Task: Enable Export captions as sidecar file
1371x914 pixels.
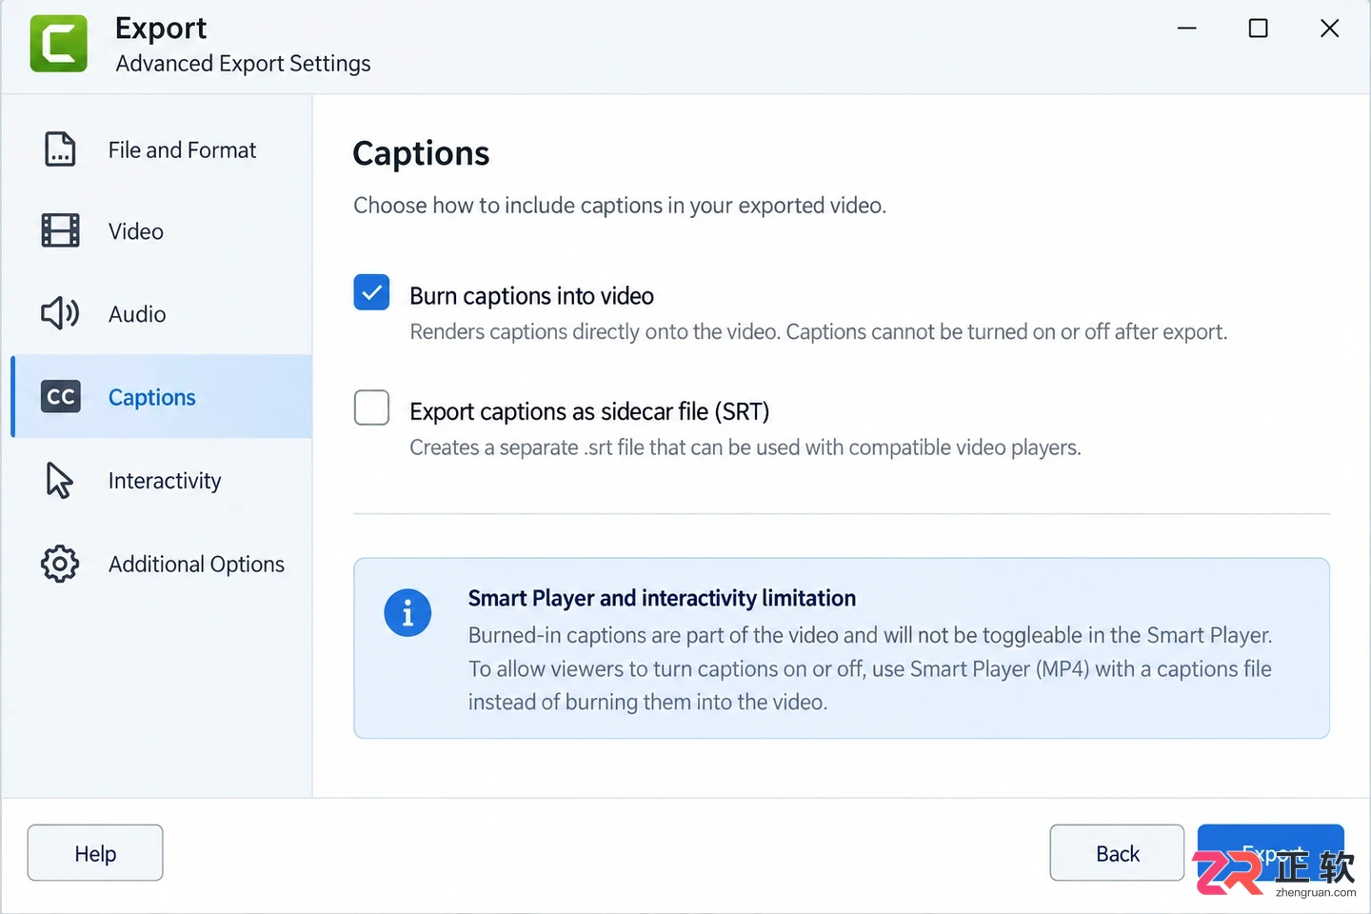Action: (371, 407)
